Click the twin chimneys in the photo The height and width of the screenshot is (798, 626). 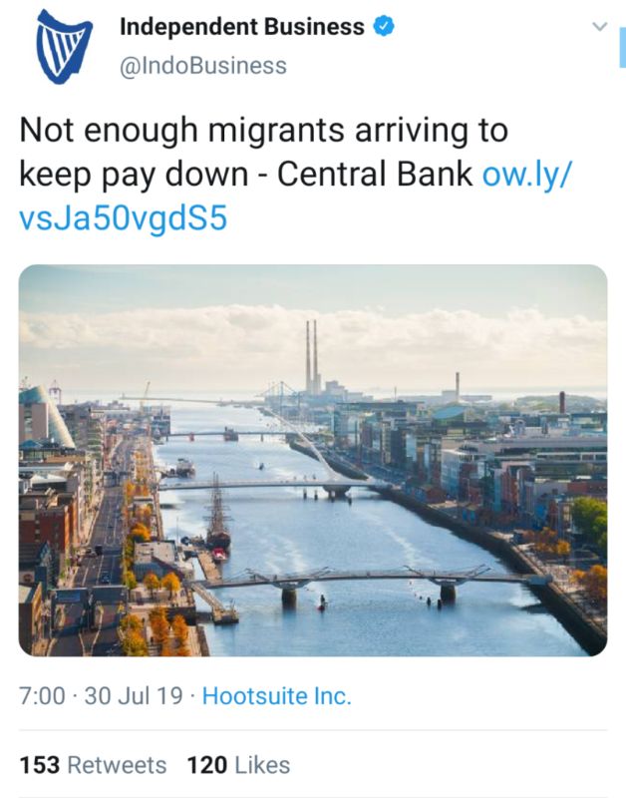[x=312, y=356]
